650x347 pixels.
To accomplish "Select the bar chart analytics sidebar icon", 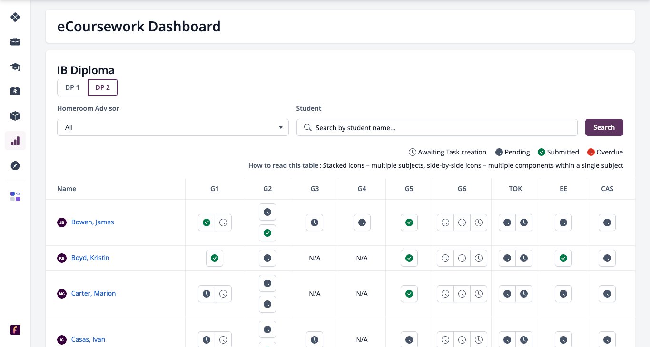I will click(x=15, y=141).
